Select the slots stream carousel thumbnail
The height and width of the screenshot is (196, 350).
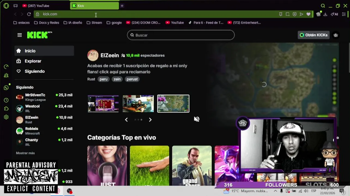[103, 104]
